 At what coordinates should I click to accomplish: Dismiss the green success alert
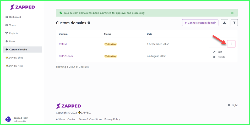[232, 13]
